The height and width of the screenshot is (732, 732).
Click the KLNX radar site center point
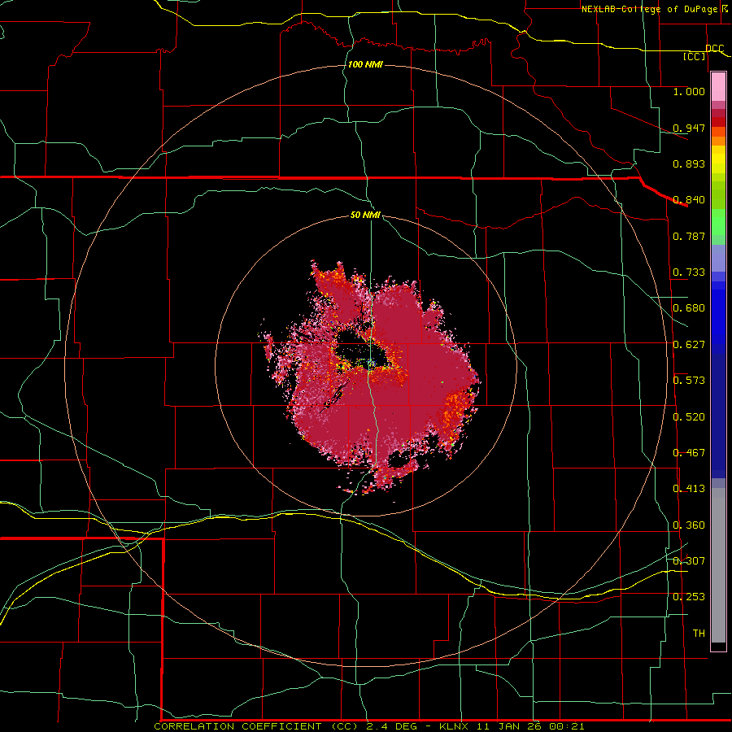[371, 364]
